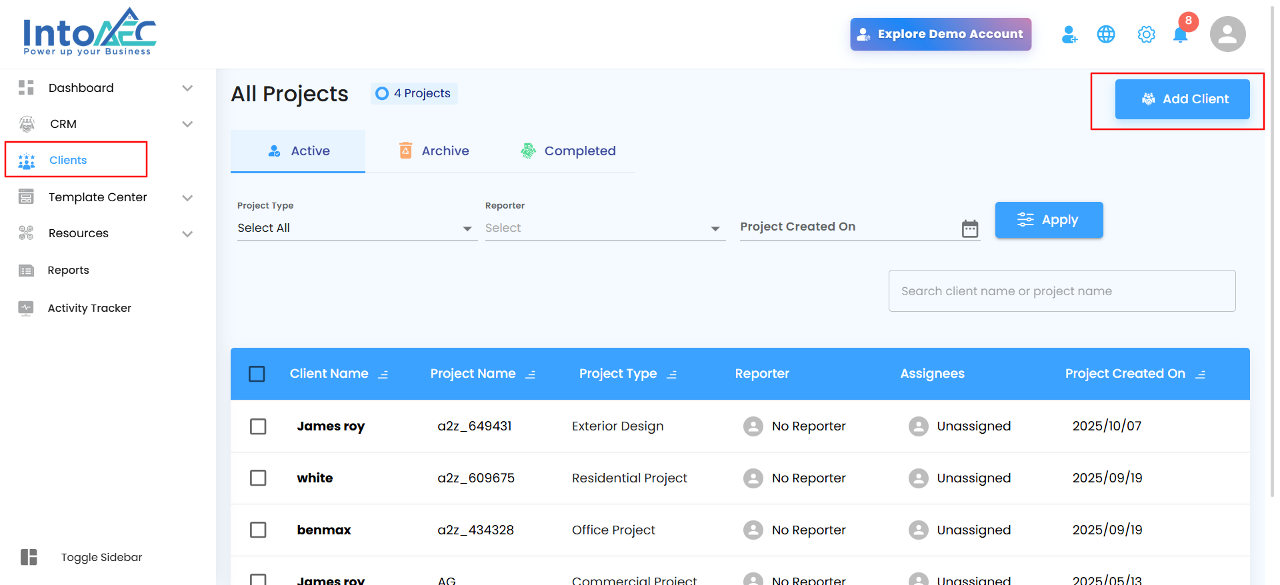Image resolution: width=1280 pixels, height=585 pixels.
Task: Click the Toggle Sidebar icon
Action: [x=29, y=557]
